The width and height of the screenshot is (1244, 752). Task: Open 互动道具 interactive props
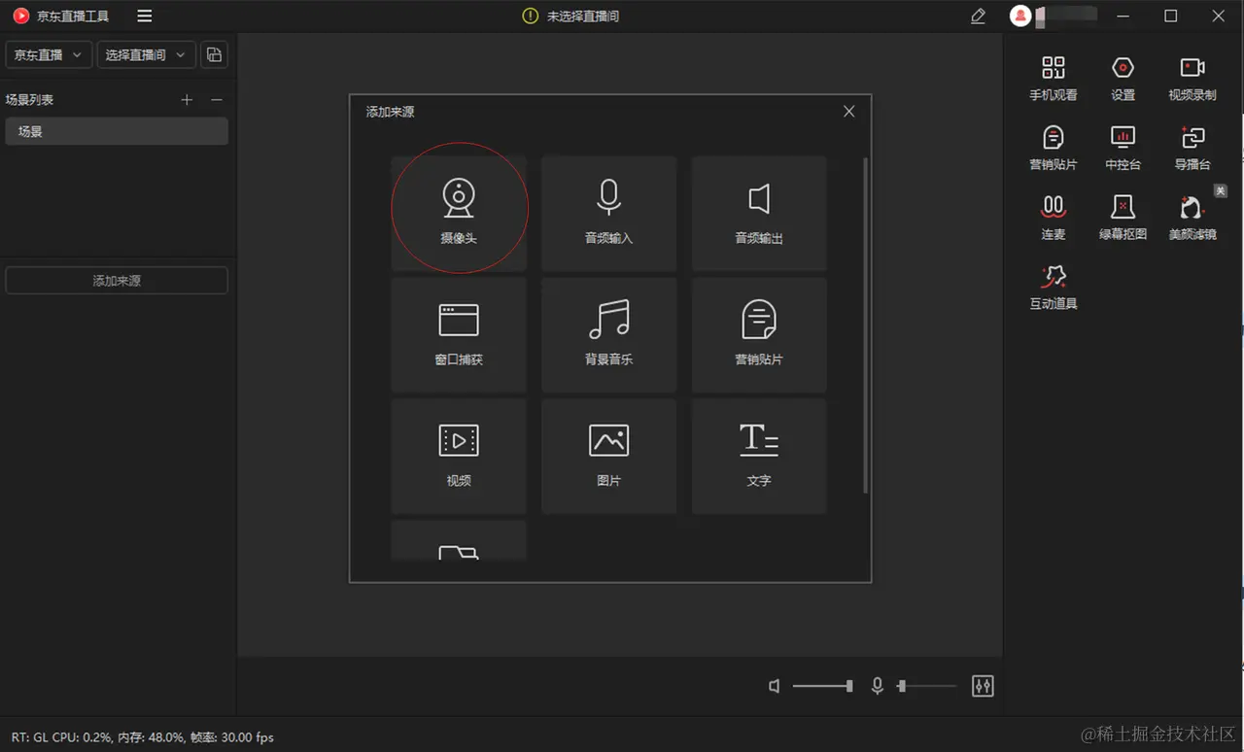tap(1054, 288)
